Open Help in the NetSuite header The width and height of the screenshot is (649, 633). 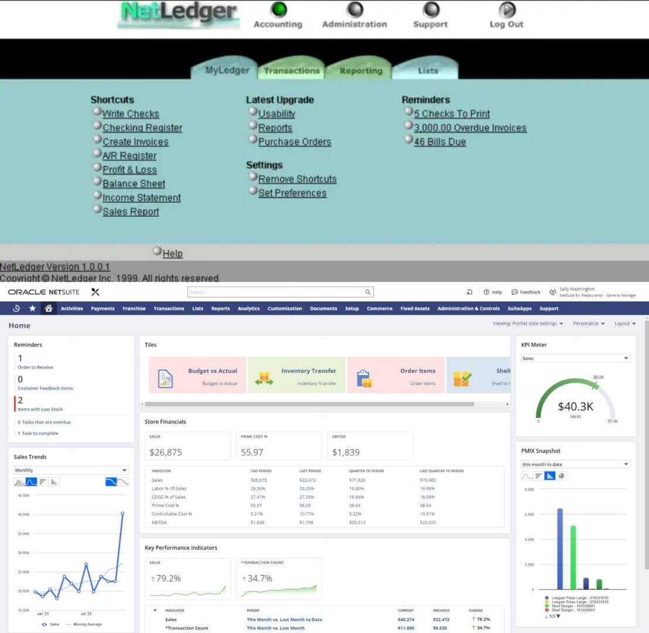(493, 292)
